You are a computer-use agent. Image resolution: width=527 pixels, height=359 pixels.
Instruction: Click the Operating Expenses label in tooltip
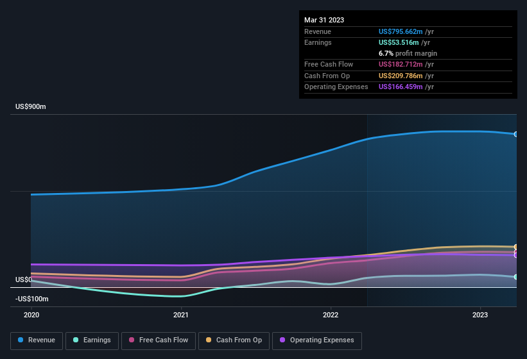pyautogui.click(x=336, y=87)
